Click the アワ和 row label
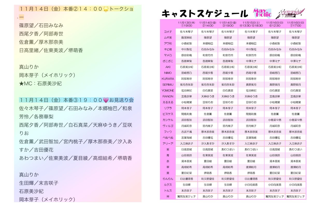Image resolution: width=311 pixels, height=207 pixels. pyautogui.click(x=168, y=43)
